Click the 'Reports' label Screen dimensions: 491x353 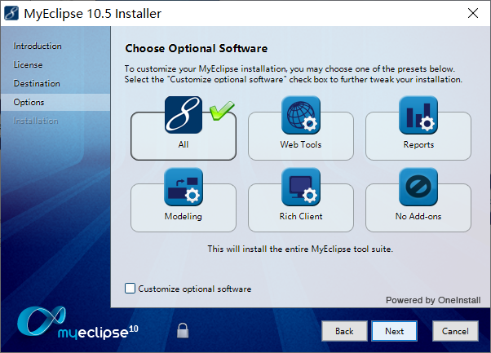point(418,144)
